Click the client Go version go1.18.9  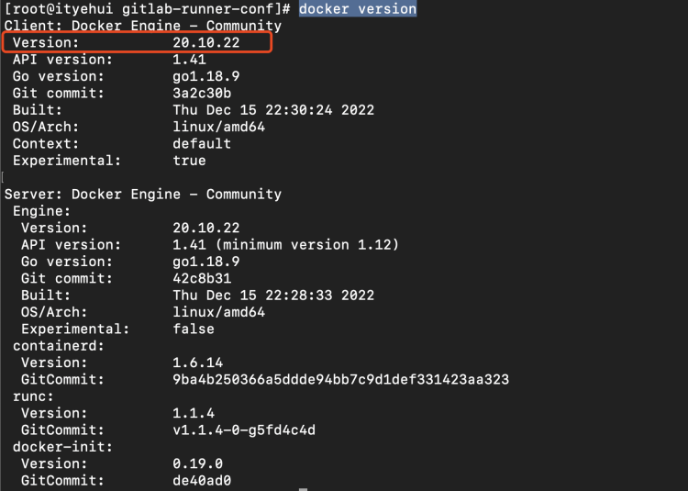206,76
